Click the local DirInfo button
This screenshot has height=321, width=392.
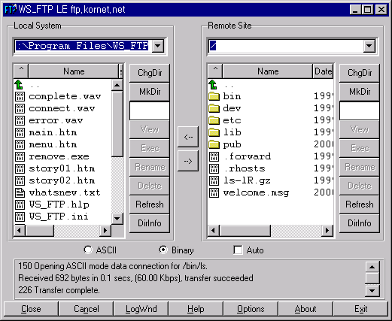click(x=150, y=223)
